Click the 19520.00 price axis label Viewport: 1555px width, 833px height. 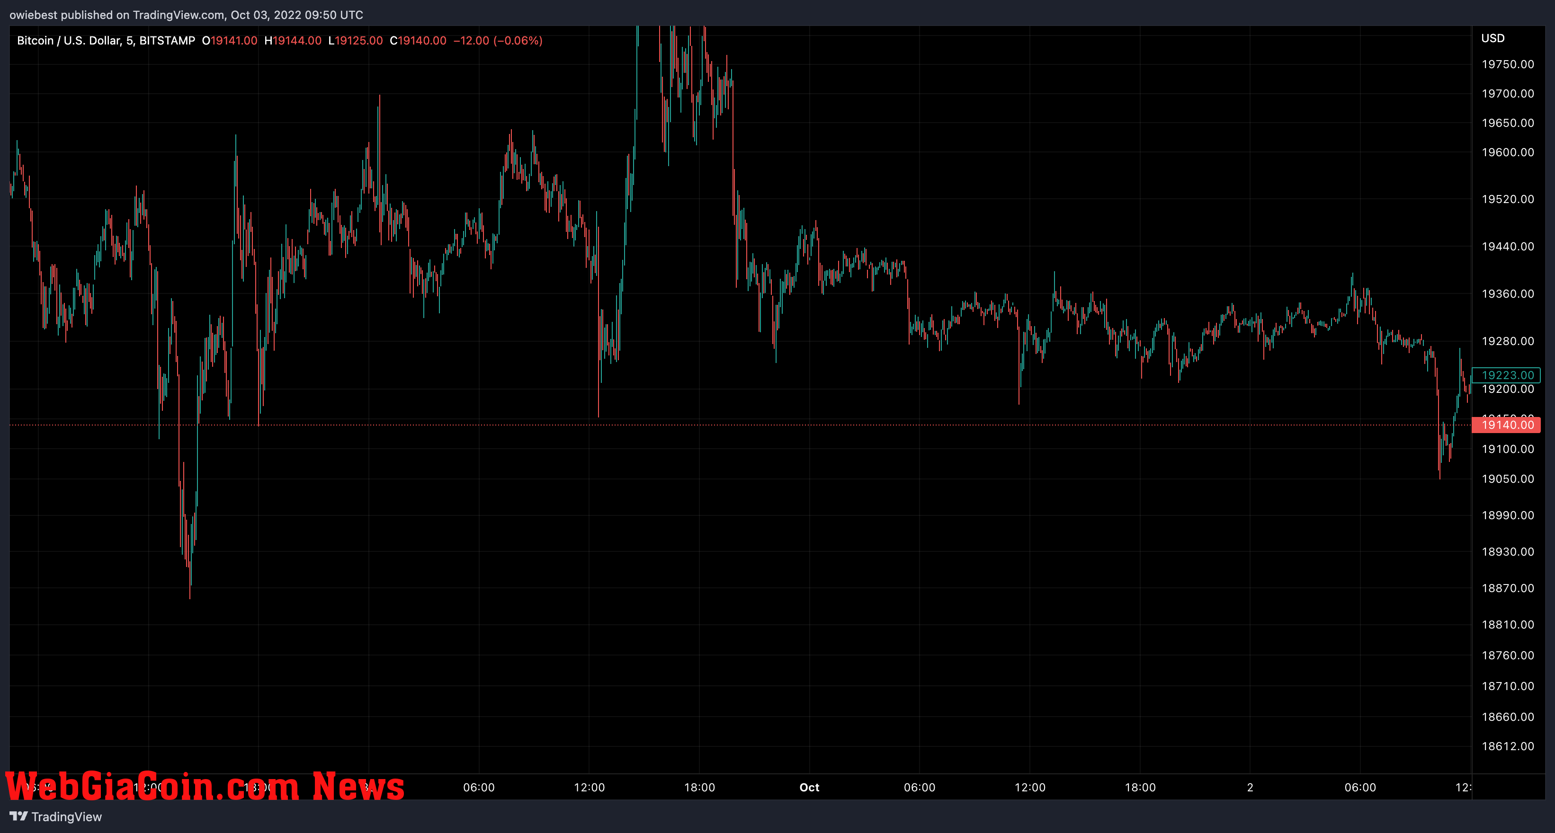(x=1507, y=199)
